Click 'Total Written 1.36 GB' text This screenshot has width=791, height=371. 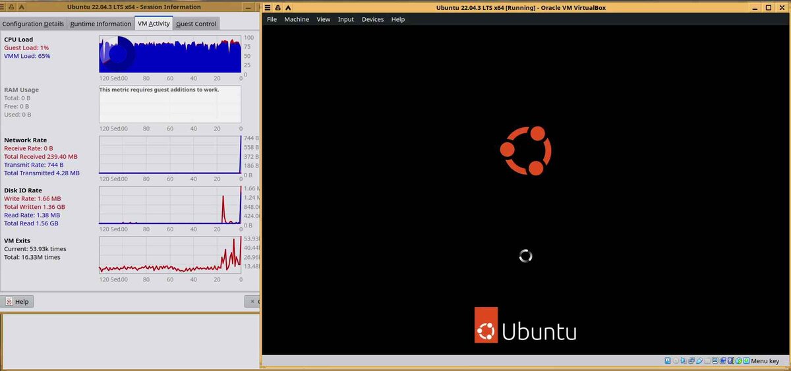[34, 207]
